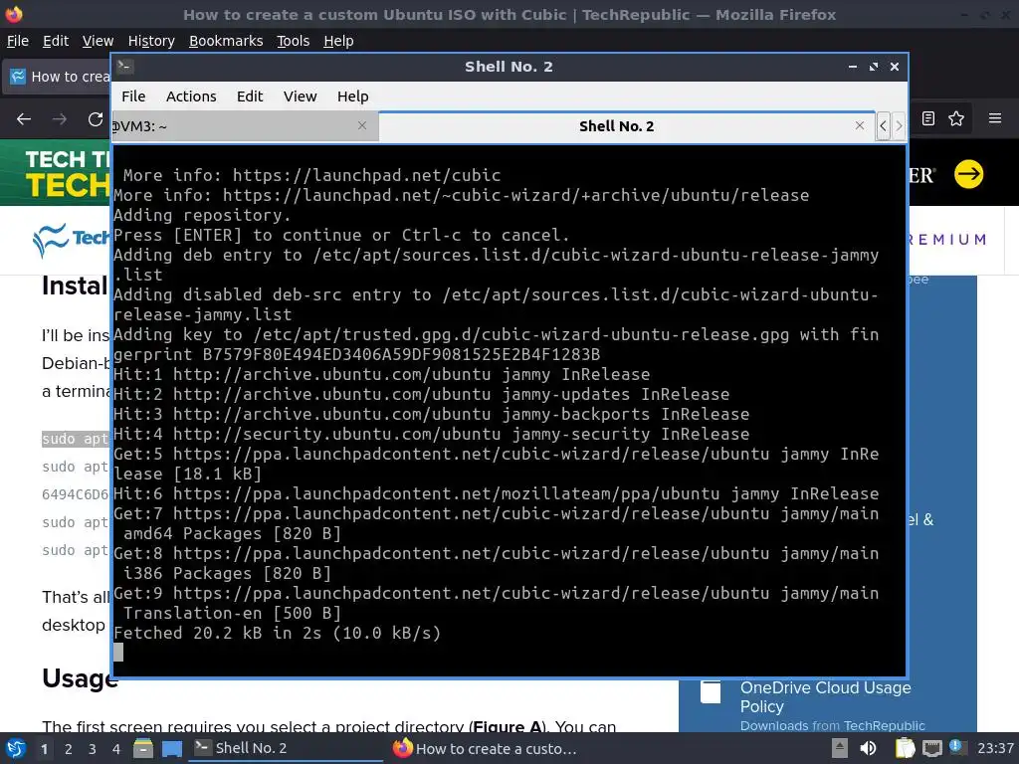The height and width of the screenshot is (764, 1019).
Task: Open Firefox Tools menu
Action: click(x=293, y=41)
